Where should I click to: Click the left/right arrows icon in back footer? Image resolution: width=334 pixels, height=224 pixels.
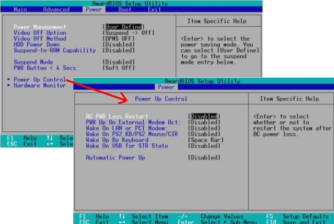tap(50, 144)
